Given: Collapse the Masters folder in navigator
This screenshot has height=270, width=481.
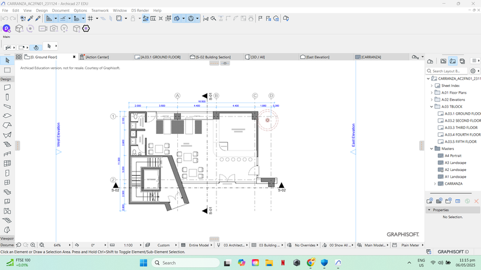Looking at the screenshot, I should 432,148.
